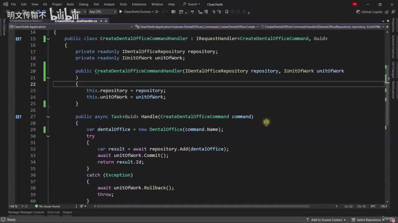Click the CRLF line ending indicator
398x223 pixels.
pos(384,206)
